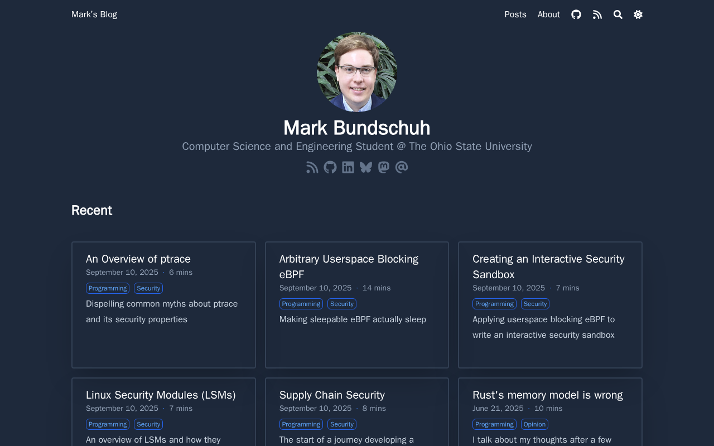
Task: Open GitHub profile icon below name
Action: (x=330, y=167)
